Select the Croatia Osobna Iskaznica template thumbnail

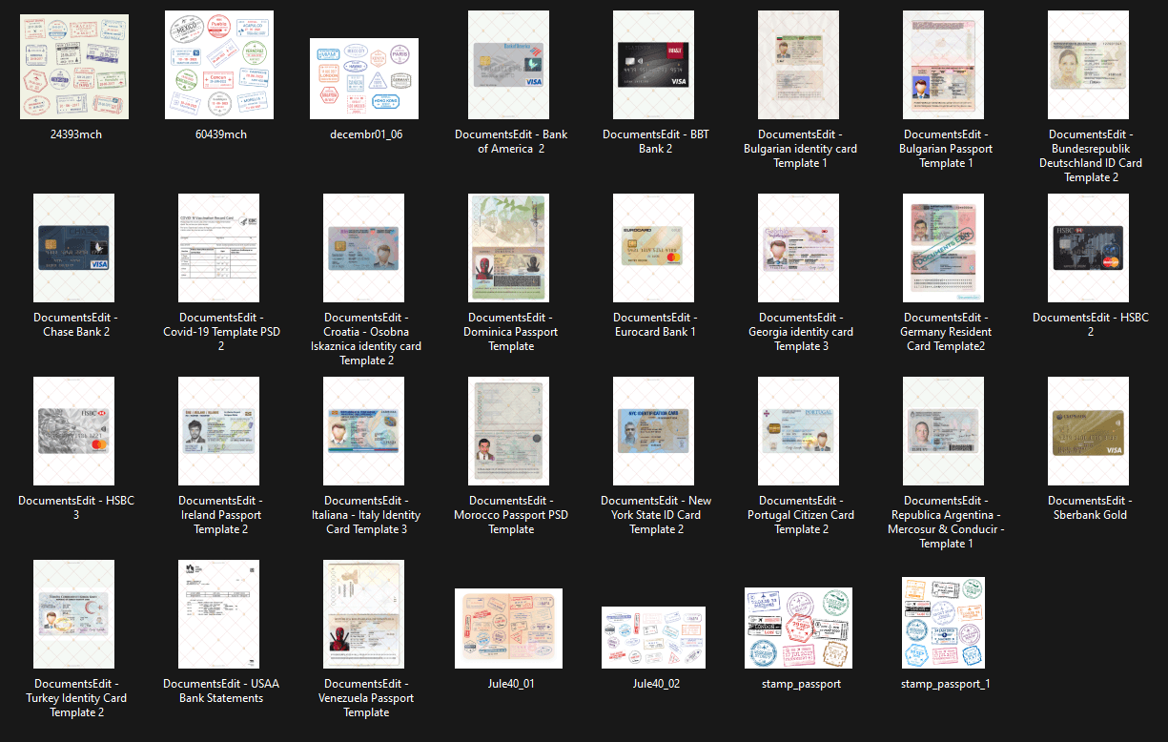(364, 248)
